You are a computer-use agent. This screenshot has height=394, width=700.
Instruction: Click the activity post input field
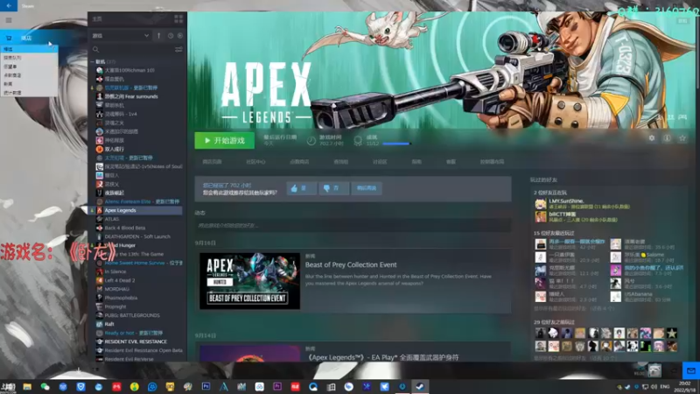[353, 225]
